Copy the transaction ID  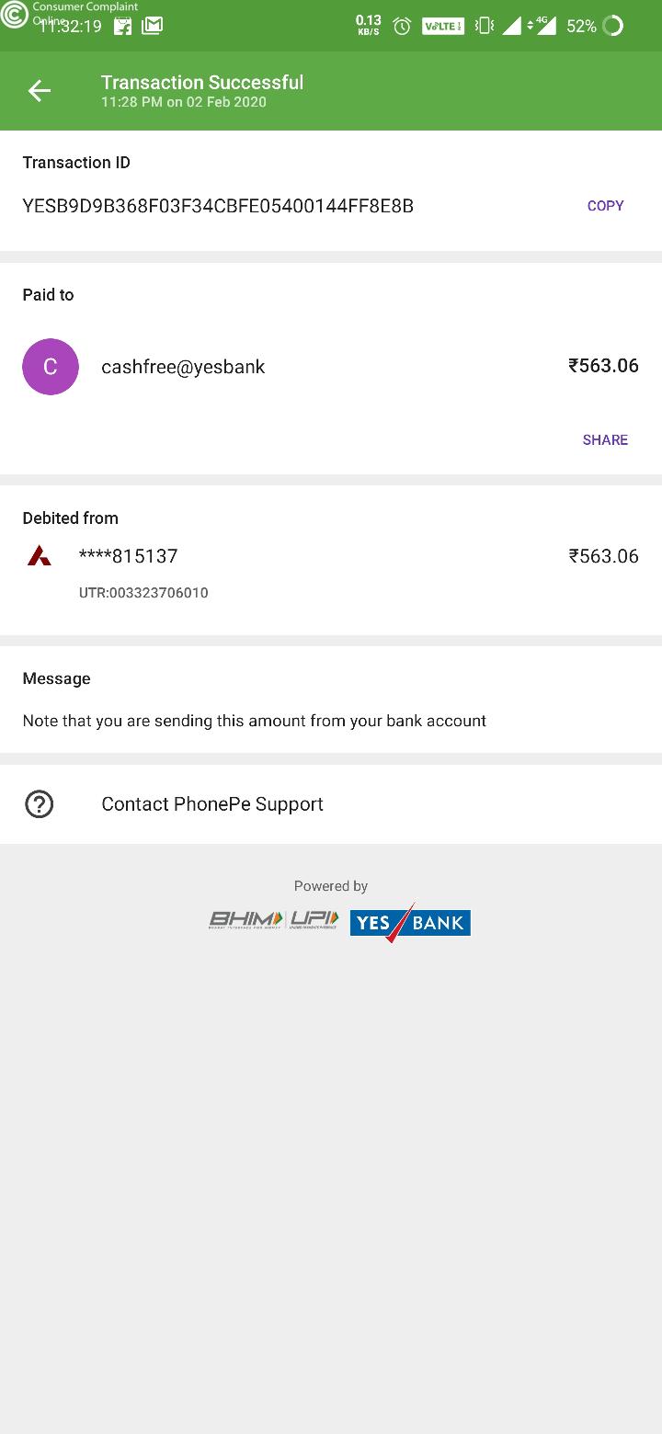605,206
